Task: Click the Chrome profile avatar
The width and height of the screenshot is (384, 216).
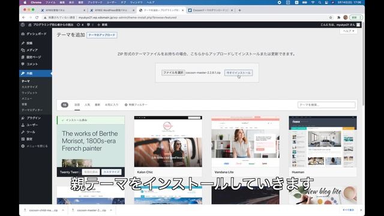Action: pos(346,17)
